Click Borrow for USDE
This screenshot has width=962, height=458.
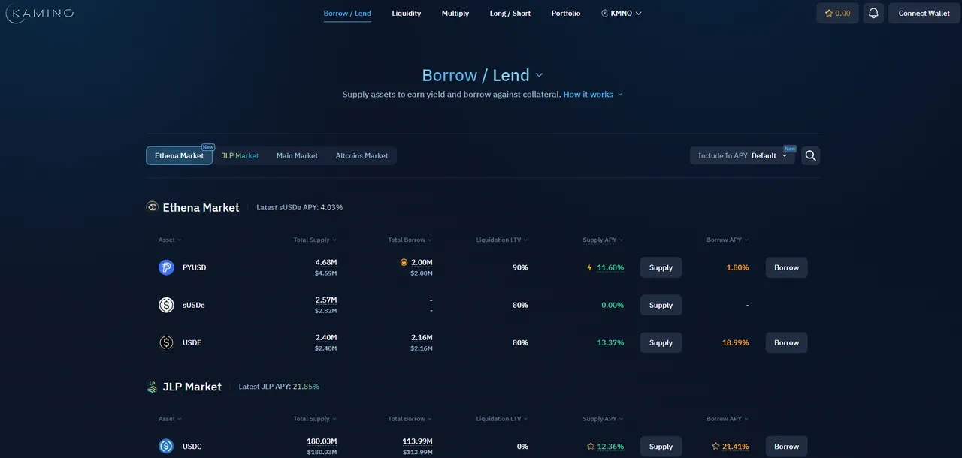click(x=786, y=342)
